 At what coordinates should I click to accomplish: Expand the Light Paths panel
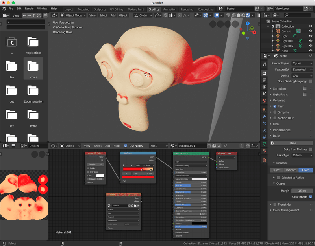pos(280,94)
